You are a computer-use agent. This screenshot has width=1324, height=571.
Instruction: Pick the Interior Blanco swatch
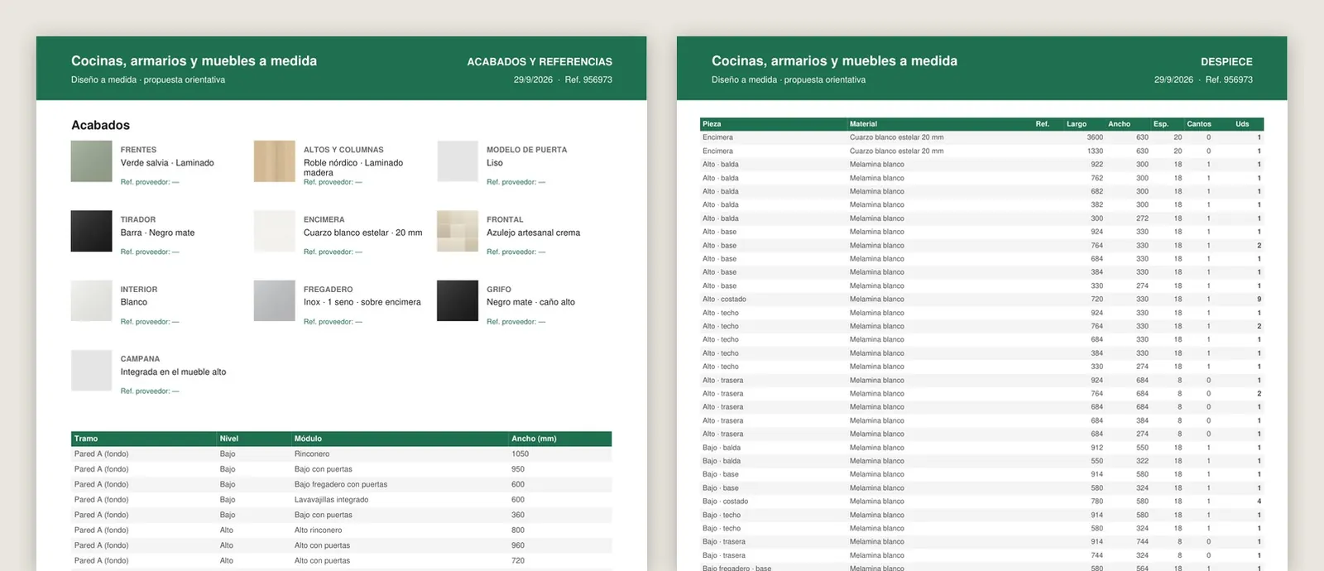coord(91,300)
